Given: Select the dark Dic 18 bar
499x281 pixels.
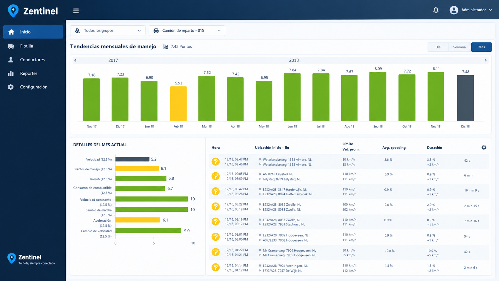Looking at the screenshot, I should (465, 98).
